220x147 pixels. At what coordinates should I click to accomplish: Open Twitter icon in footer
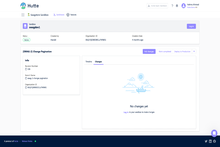(x=206, y=141)
